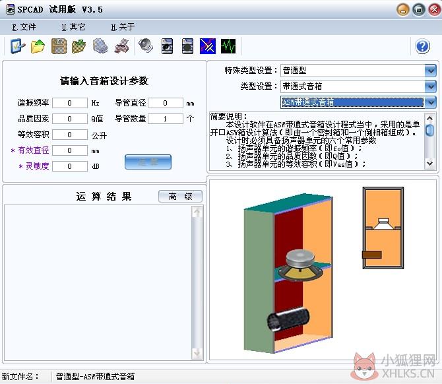
Task: Click the description box scrollbar thumb
Action: coord(429,130)
